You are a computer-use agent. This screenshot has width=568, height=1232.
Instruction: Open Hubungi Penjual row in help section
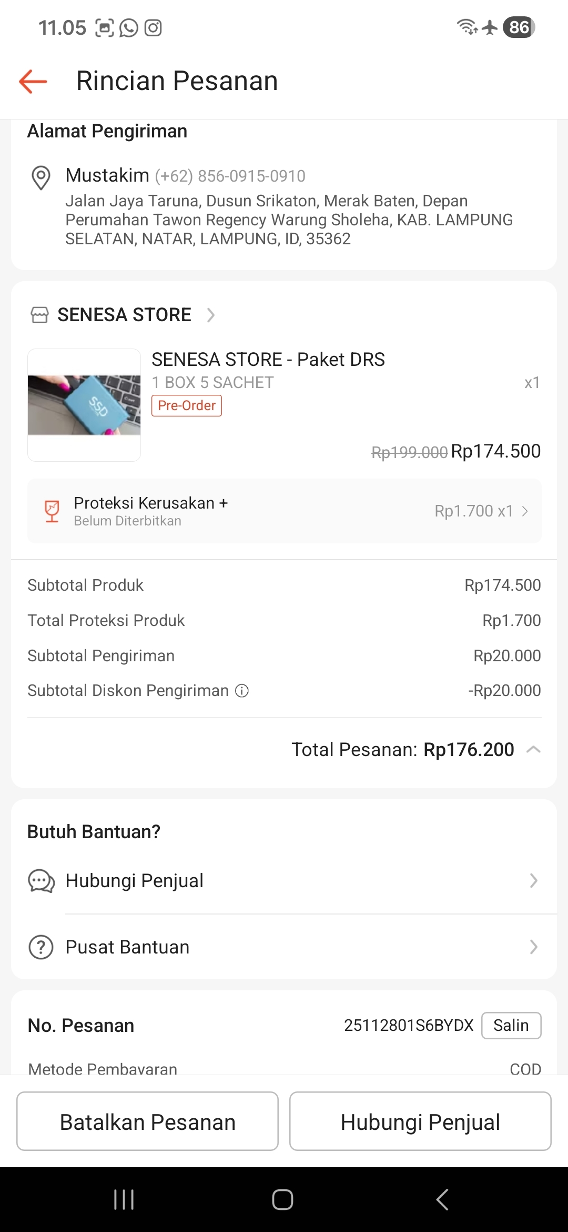tap(284, 881)
